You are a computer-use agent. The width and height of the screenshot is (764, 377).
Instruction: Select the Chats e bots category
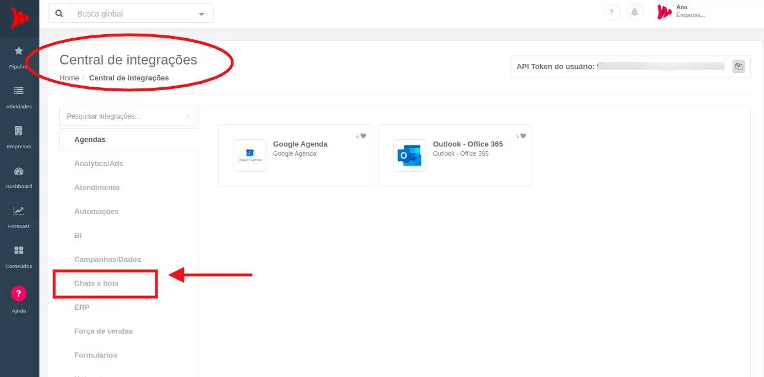point(96,283)
